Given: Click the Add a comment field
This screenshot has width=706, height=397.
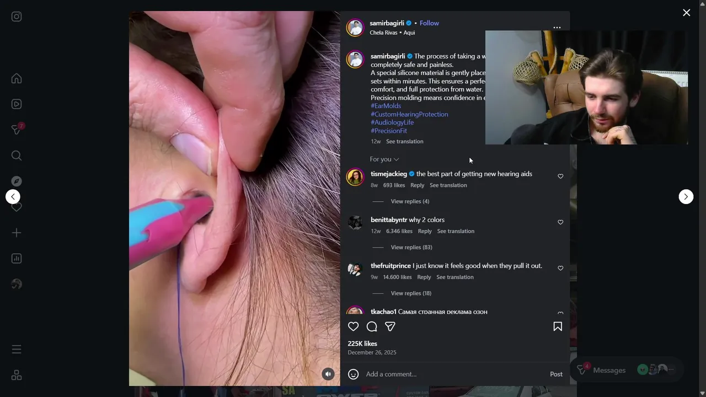Looking at the screenshot, I should pos(455,374).
